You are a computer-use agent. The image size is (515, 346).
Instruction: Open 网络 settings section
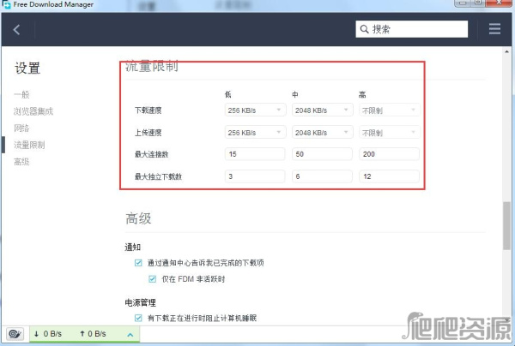point(21,128)
